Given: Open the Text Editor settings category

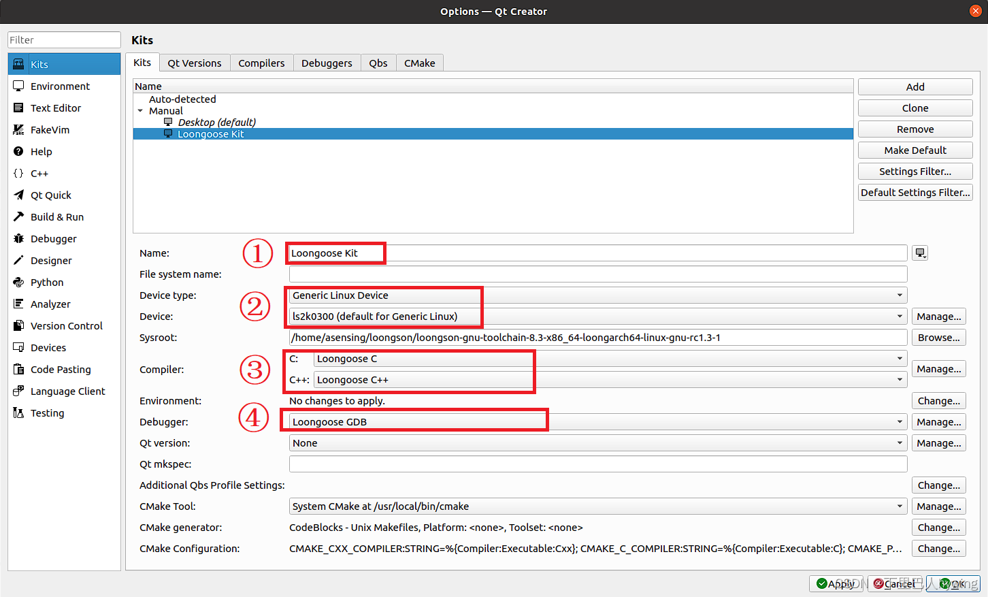Looking at the screenshot, I should pyautogui.click(x=64, y=108).
